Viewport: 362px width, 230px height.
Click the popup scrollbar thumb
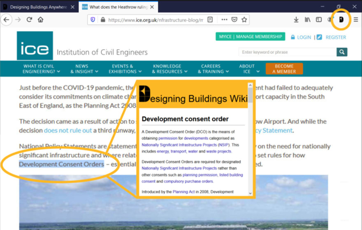pyautogui.click(x=250, y=95)
